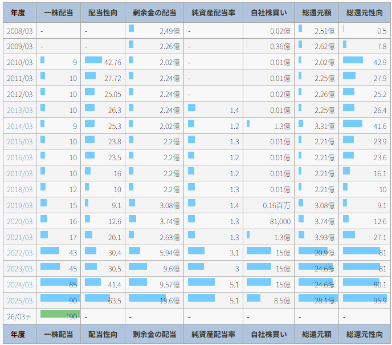Click the bottom 剰余金の配当 column header
Image resolution: width=392 pixels, height=345 pixels.
point(154,334)
